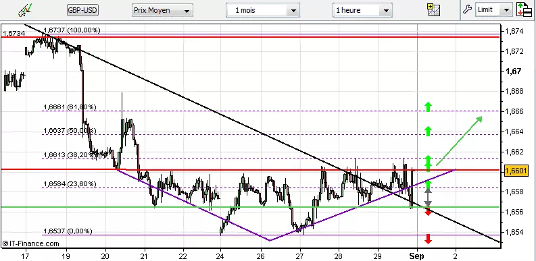Click the date axis label 19
The height and width of the screenshot is (261, 536).
66,256
